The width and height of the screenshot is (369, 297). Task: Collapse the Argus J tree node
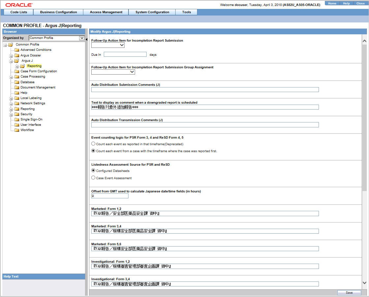(11, 61)
